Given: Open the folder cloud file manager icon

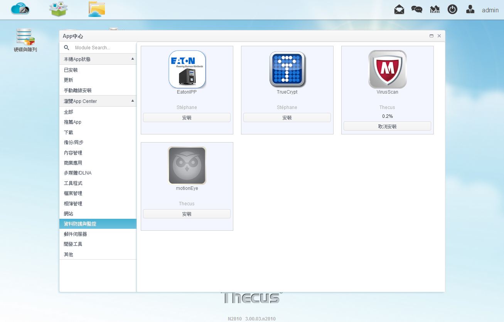Looking at the screenshot, I should [96, 9].
